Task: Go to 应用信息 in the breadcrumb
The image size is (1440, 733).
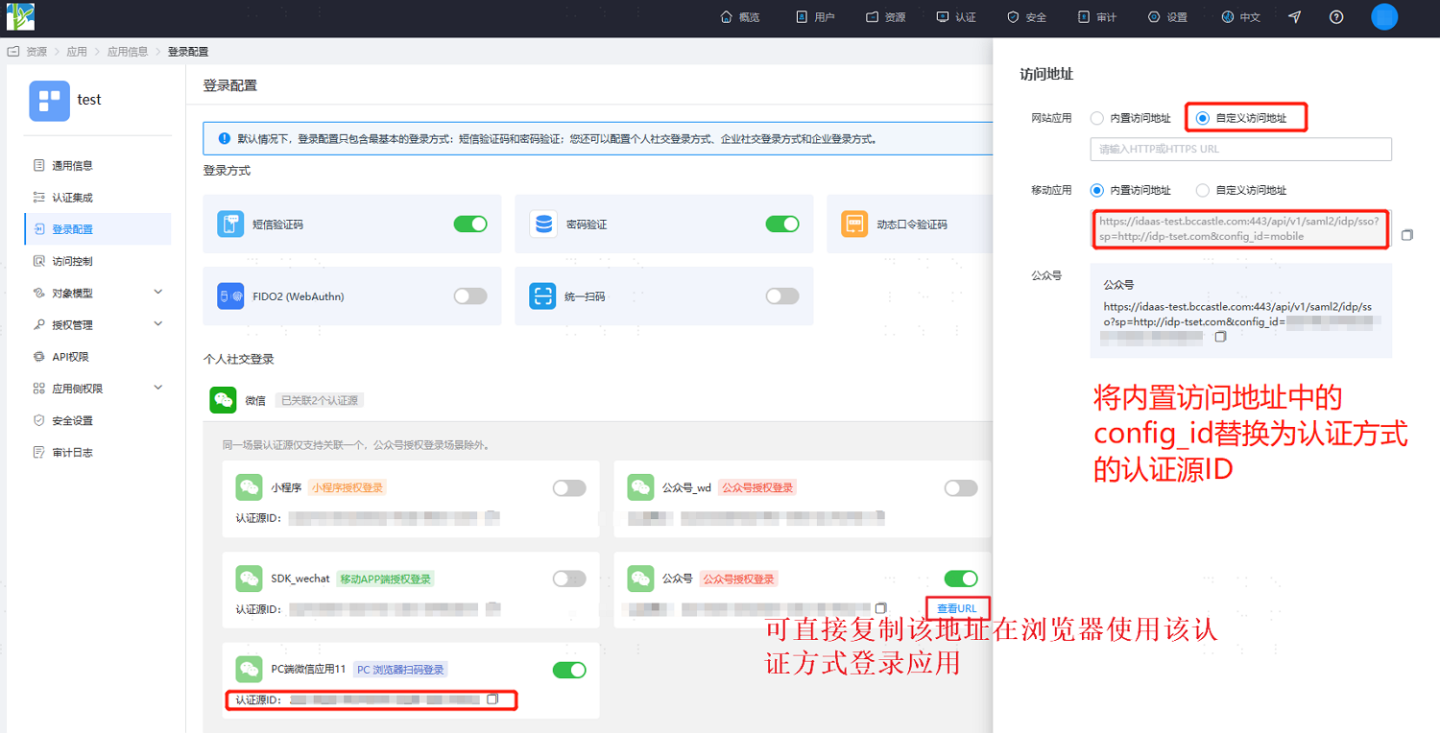Action: coord(128,52)
